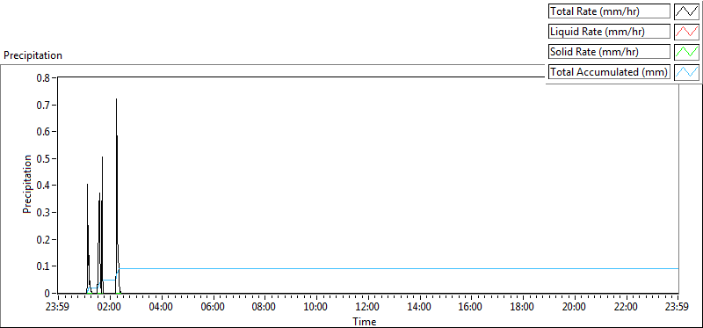Click the starting 23:59 time axis label
Screen dimensions: 703x328
58,308
